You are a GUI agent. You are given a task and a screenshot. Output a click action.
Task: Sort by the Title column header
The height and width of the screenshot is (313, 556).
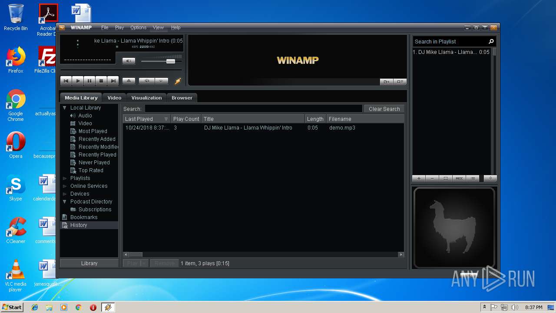pos(253,119)
